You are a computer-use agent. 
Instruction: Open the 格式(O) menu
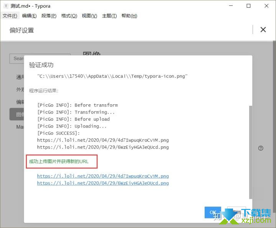click(x=69, y=16)
